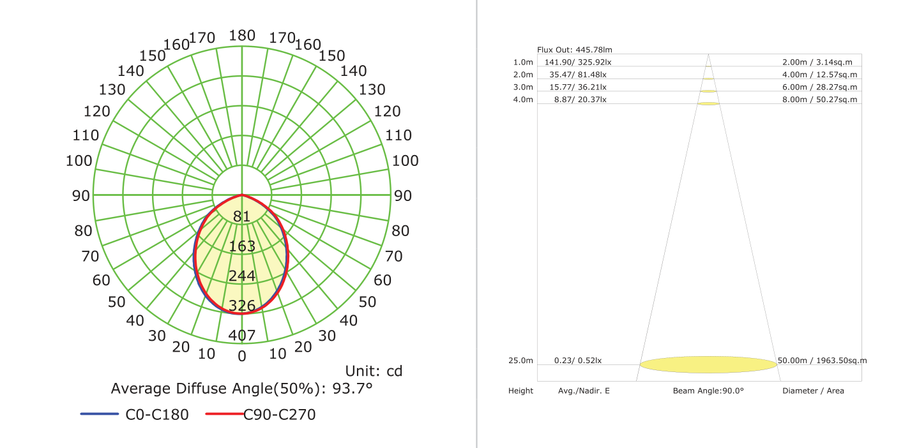
Task: Select the 3.0m height label
Action: coord(523,87)
